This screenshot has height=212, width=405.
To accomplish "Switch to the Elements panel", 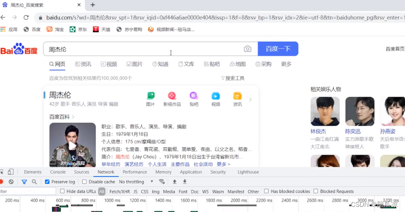I will (x=32, y=172).
